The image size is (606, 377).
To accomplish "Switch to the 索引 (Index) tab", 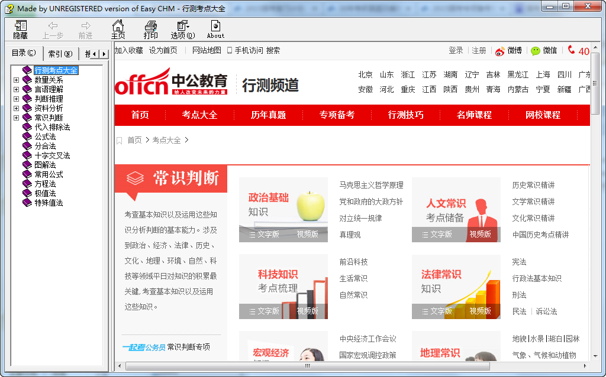I will pos(60,54).
